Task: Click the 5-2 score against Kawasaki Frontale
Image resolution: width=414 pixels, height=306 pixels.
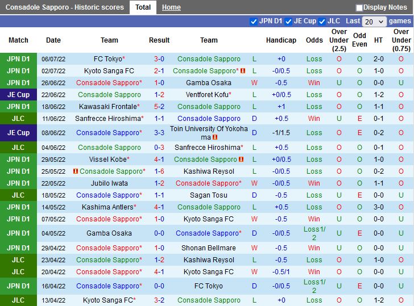Action: [x=159, y=107]
